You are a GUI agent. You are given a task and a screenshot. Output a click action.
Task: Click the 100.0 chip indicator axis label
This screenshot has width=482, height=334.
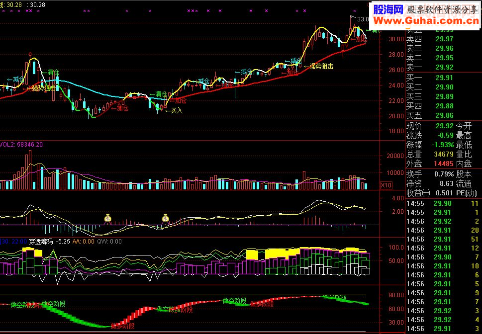[x=396, y=247]
